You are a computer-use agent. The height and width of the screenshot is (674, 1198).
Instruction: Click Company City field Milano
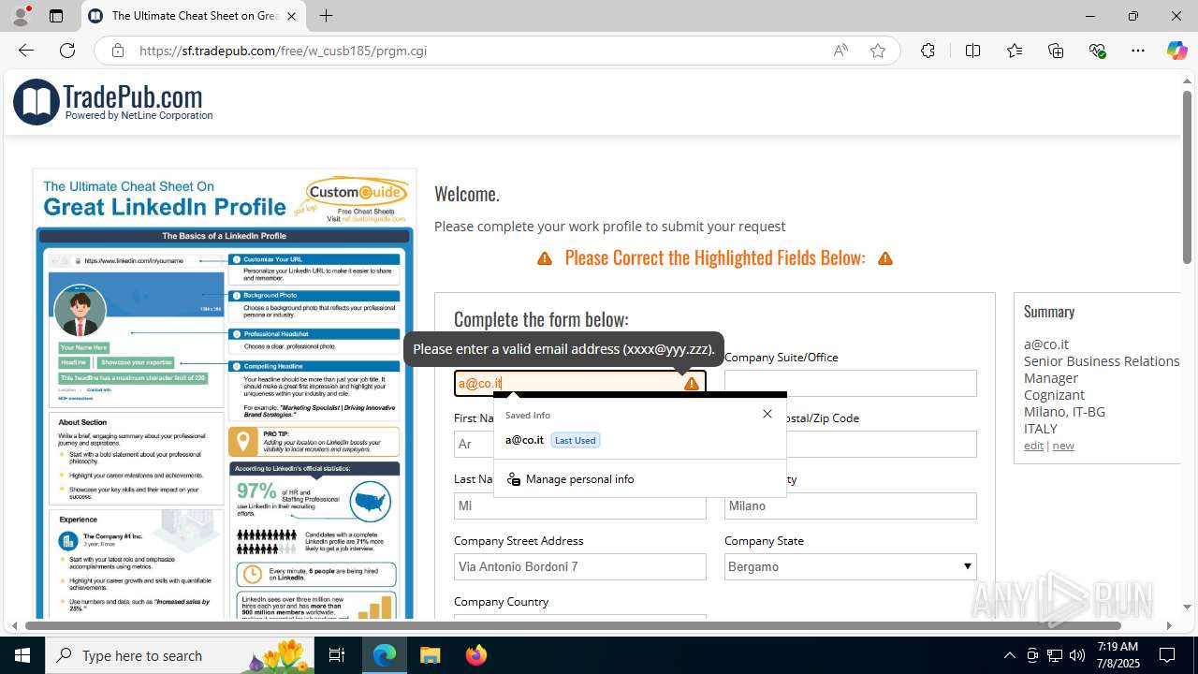(850, 505)
